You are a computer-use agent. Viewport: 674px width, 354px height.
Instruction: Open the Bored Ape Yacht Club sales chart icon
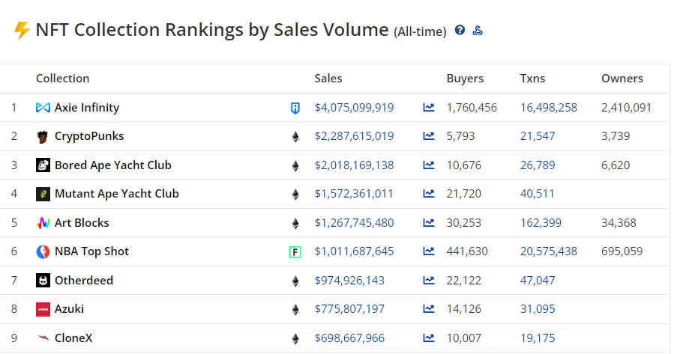click(x=429, y=165)
